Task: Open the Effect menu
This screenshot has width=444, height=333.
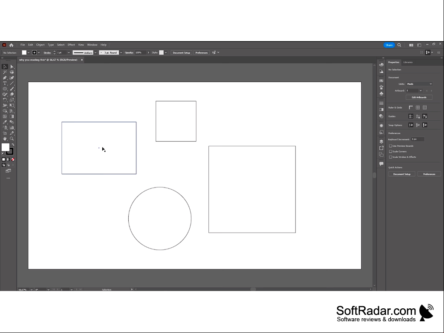Action: 71,45
